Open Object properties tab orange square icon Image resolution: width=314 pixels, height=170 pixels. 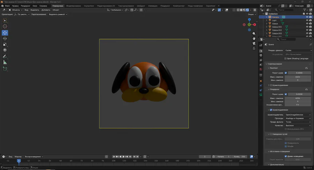[x=261, y=81]
